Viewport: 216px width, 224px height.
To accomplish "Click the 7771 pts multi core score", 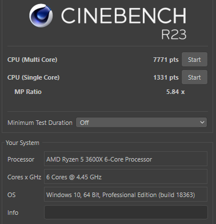I will [166, 60].
